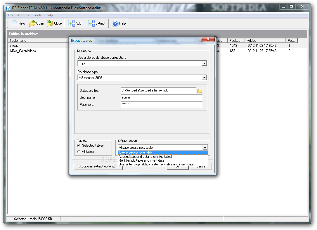Expand the stored database connection dropdown
Viewport: 317px width, 230px height.
204,63
